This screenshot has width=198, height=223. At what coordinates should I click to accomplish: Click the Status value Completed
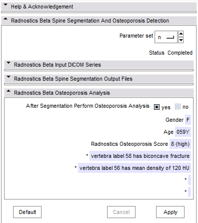coord(180,53)
